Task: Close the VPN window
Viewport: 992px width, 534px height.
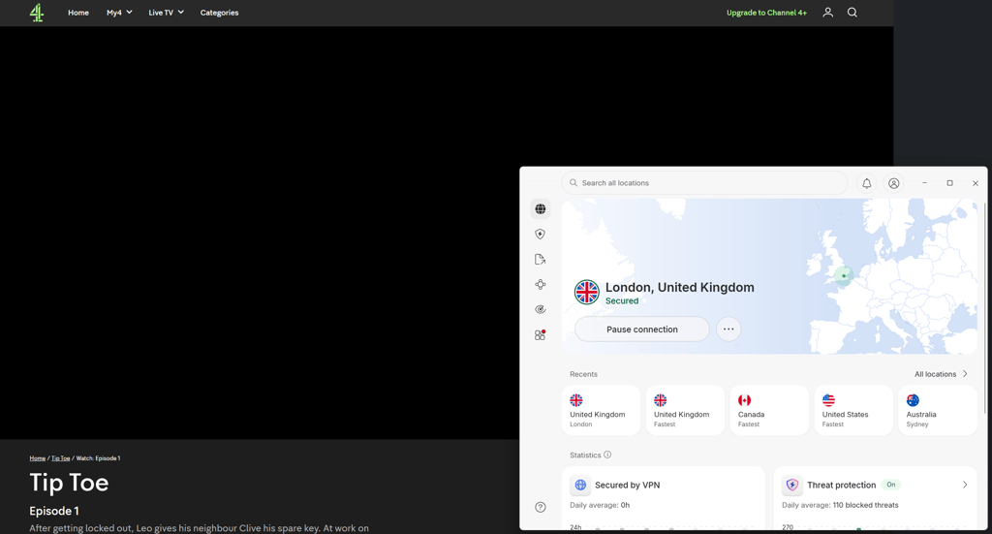Action: pos(975,183)
